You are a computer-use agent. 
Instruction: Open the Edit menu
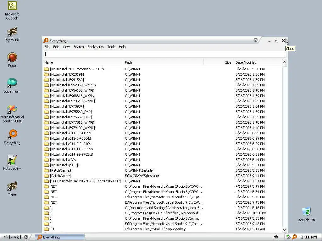click(x=56, y=47)
